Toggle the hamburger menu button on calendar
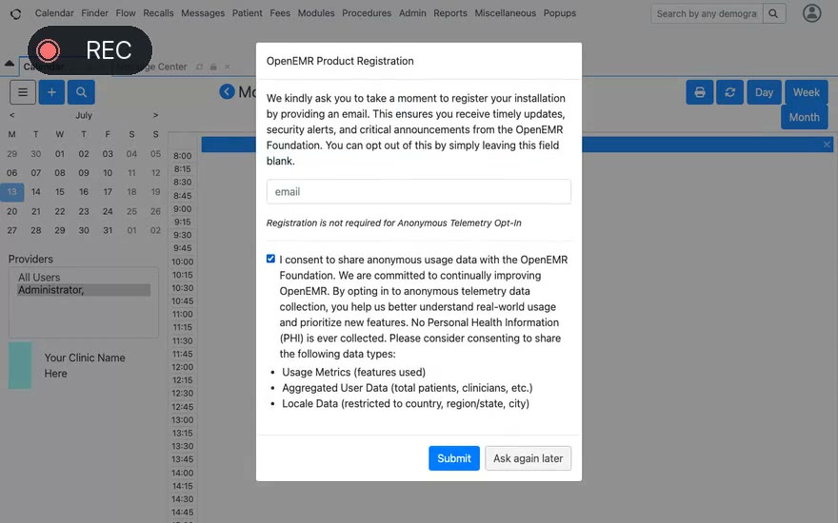This screenshot has height=523, width=838. coord(23,92)
